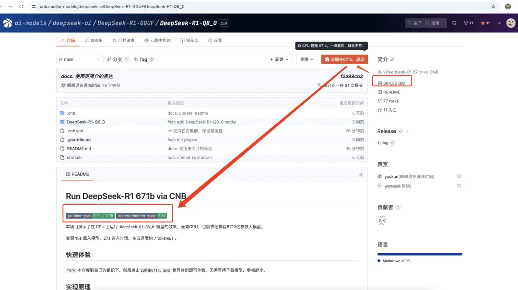Focus the 搜索 search field in header

pos(426,23)
